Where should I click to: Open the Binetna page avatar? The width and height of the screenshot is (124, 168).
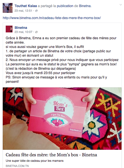point(9,29)
